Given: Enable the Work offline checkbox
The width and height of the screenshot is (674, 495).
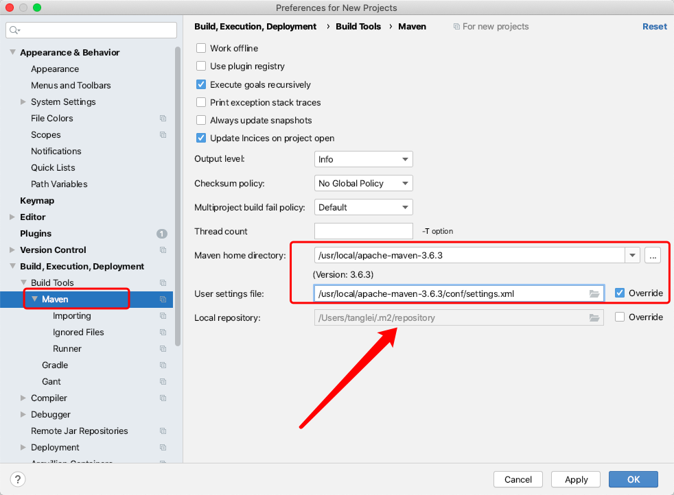Looking at the screenshot, I should point(201,49).
